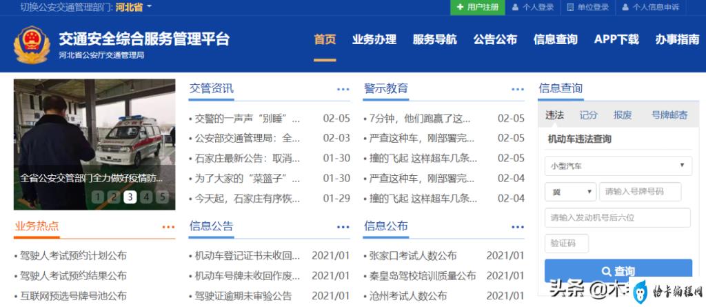Open notice 机动车登记证书未收回
706x307 pixels.
(248, 256)
